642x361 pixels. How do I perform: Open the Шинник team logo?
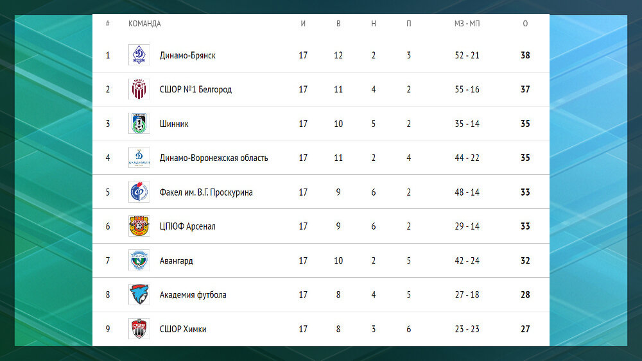[x=139, y=124]
